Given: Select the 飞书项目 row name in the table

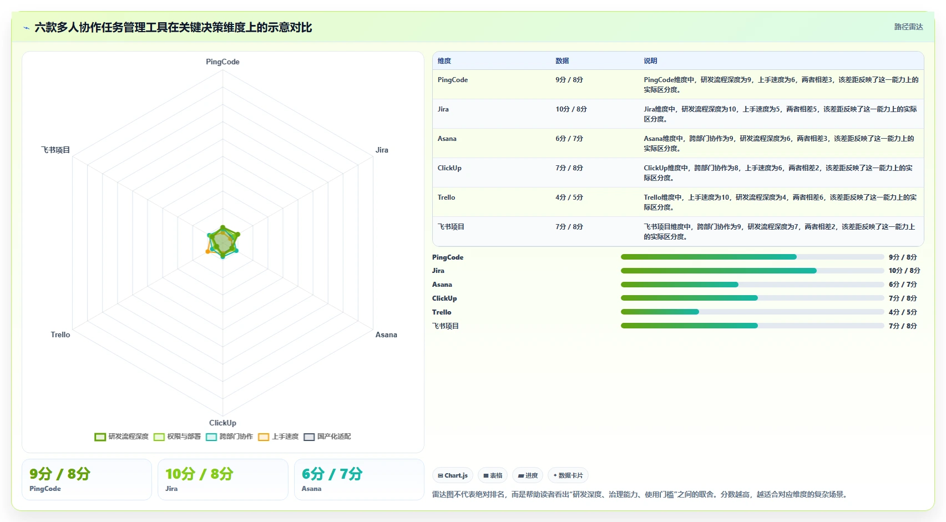Looking at the screenshot, I should (x=451, y=227).
